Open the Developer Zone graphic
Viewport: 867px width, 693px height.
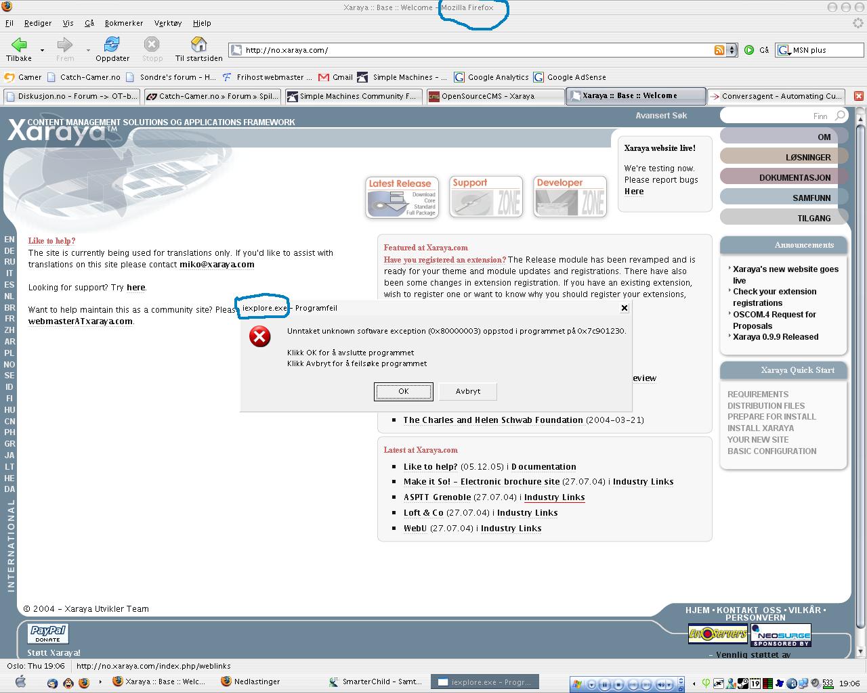pyautogui.click(x=570, y=197)
